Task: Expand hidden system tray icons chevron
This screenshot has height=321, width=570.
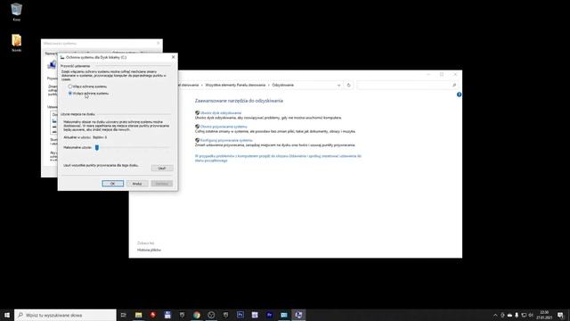Action: tap(495, 315)
